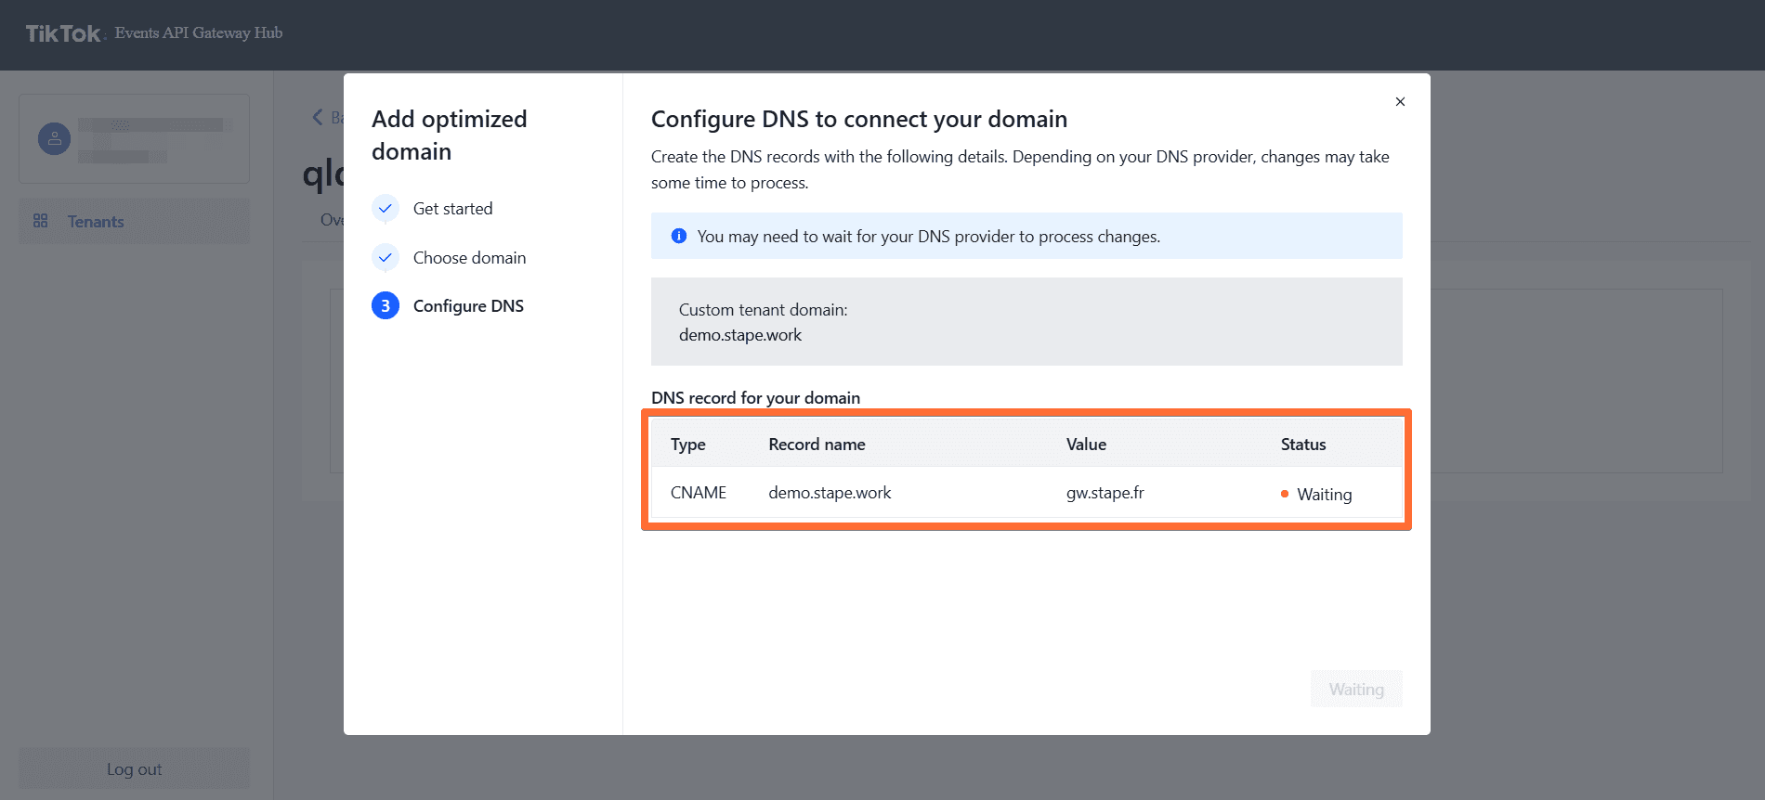Image resolution: width=1765 pixels, height=800 pixels.
Task: Click the orange status dot
Action: click(x=1285, y=494)
